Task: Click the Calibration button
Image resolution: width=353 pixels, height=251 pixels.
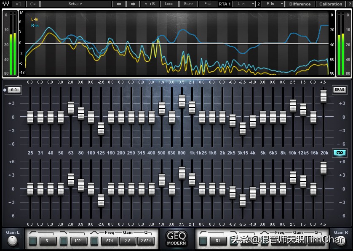Action: 331,4
